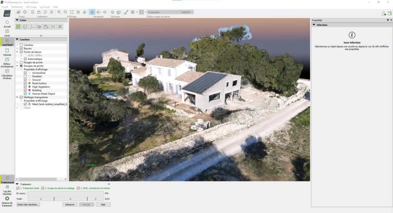Open the Volumes view

(7, 52)
